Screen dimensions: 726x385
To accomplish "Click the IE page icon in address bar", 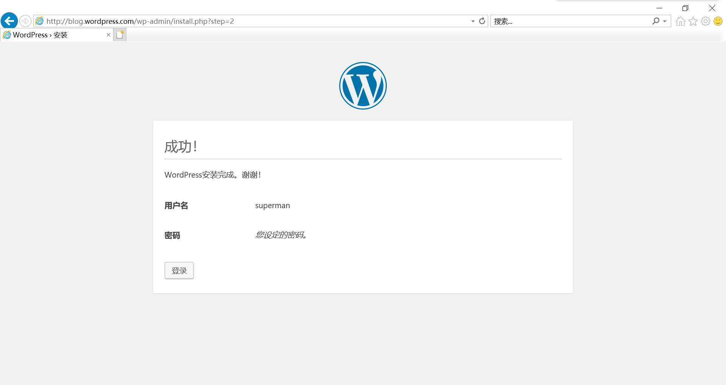I will pos(40,21).
